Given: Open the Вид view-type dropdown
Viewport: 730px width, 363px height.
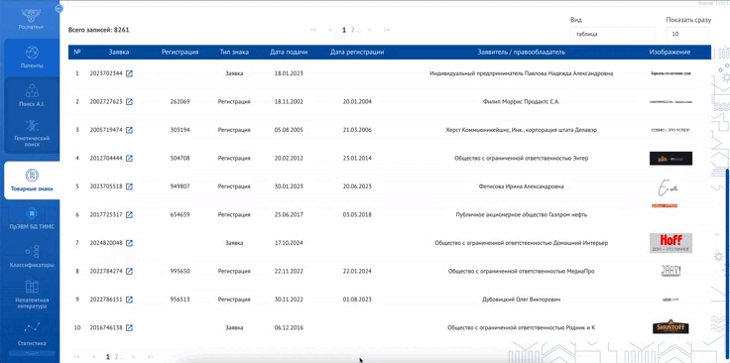Looking at the screenshot, I should [x=613, y=34].
